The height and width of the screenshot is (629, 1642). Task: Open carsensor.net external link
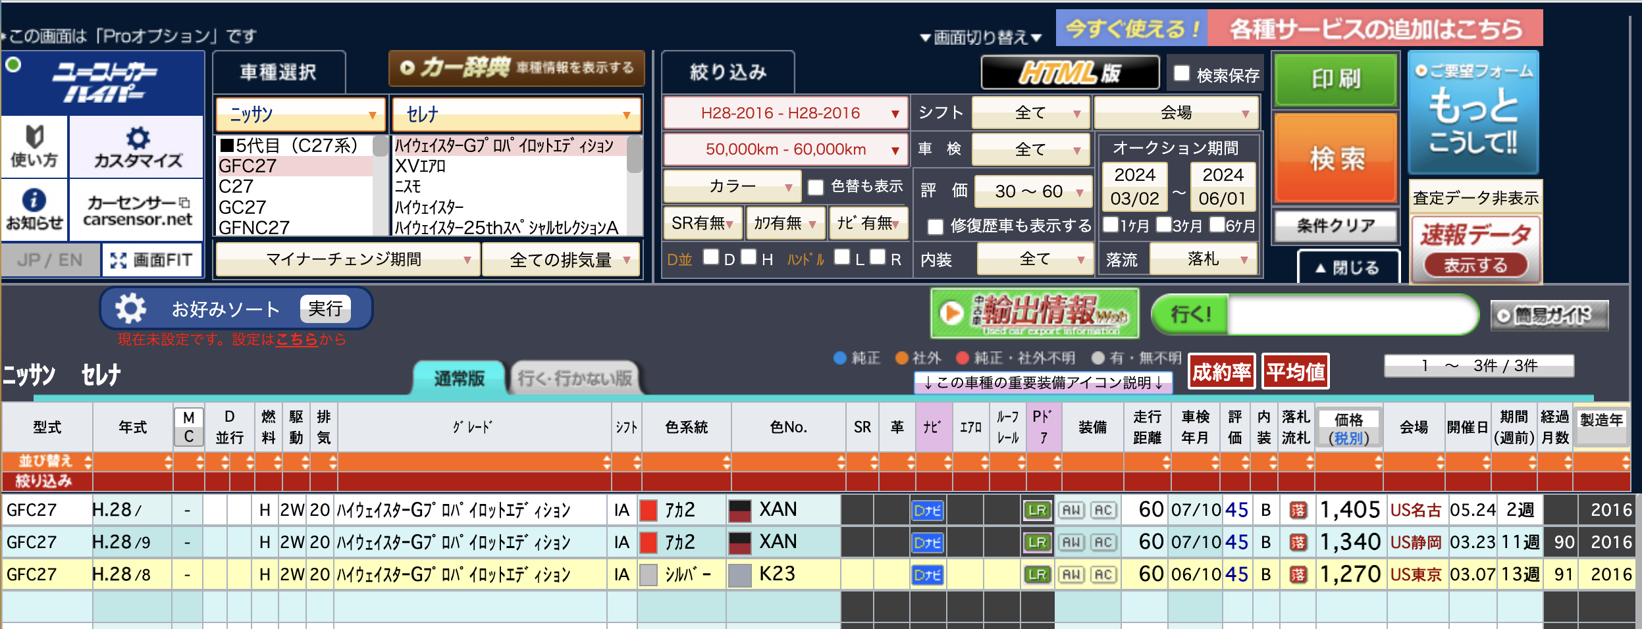[x=137, y=211]
